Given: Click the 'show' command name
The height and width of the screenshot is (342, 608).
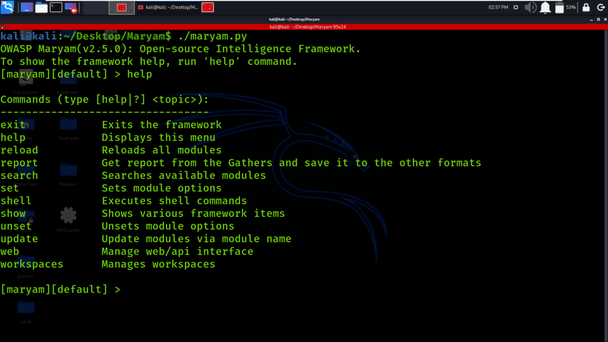Looking at the screenshot, I should [x=13, y=213].
